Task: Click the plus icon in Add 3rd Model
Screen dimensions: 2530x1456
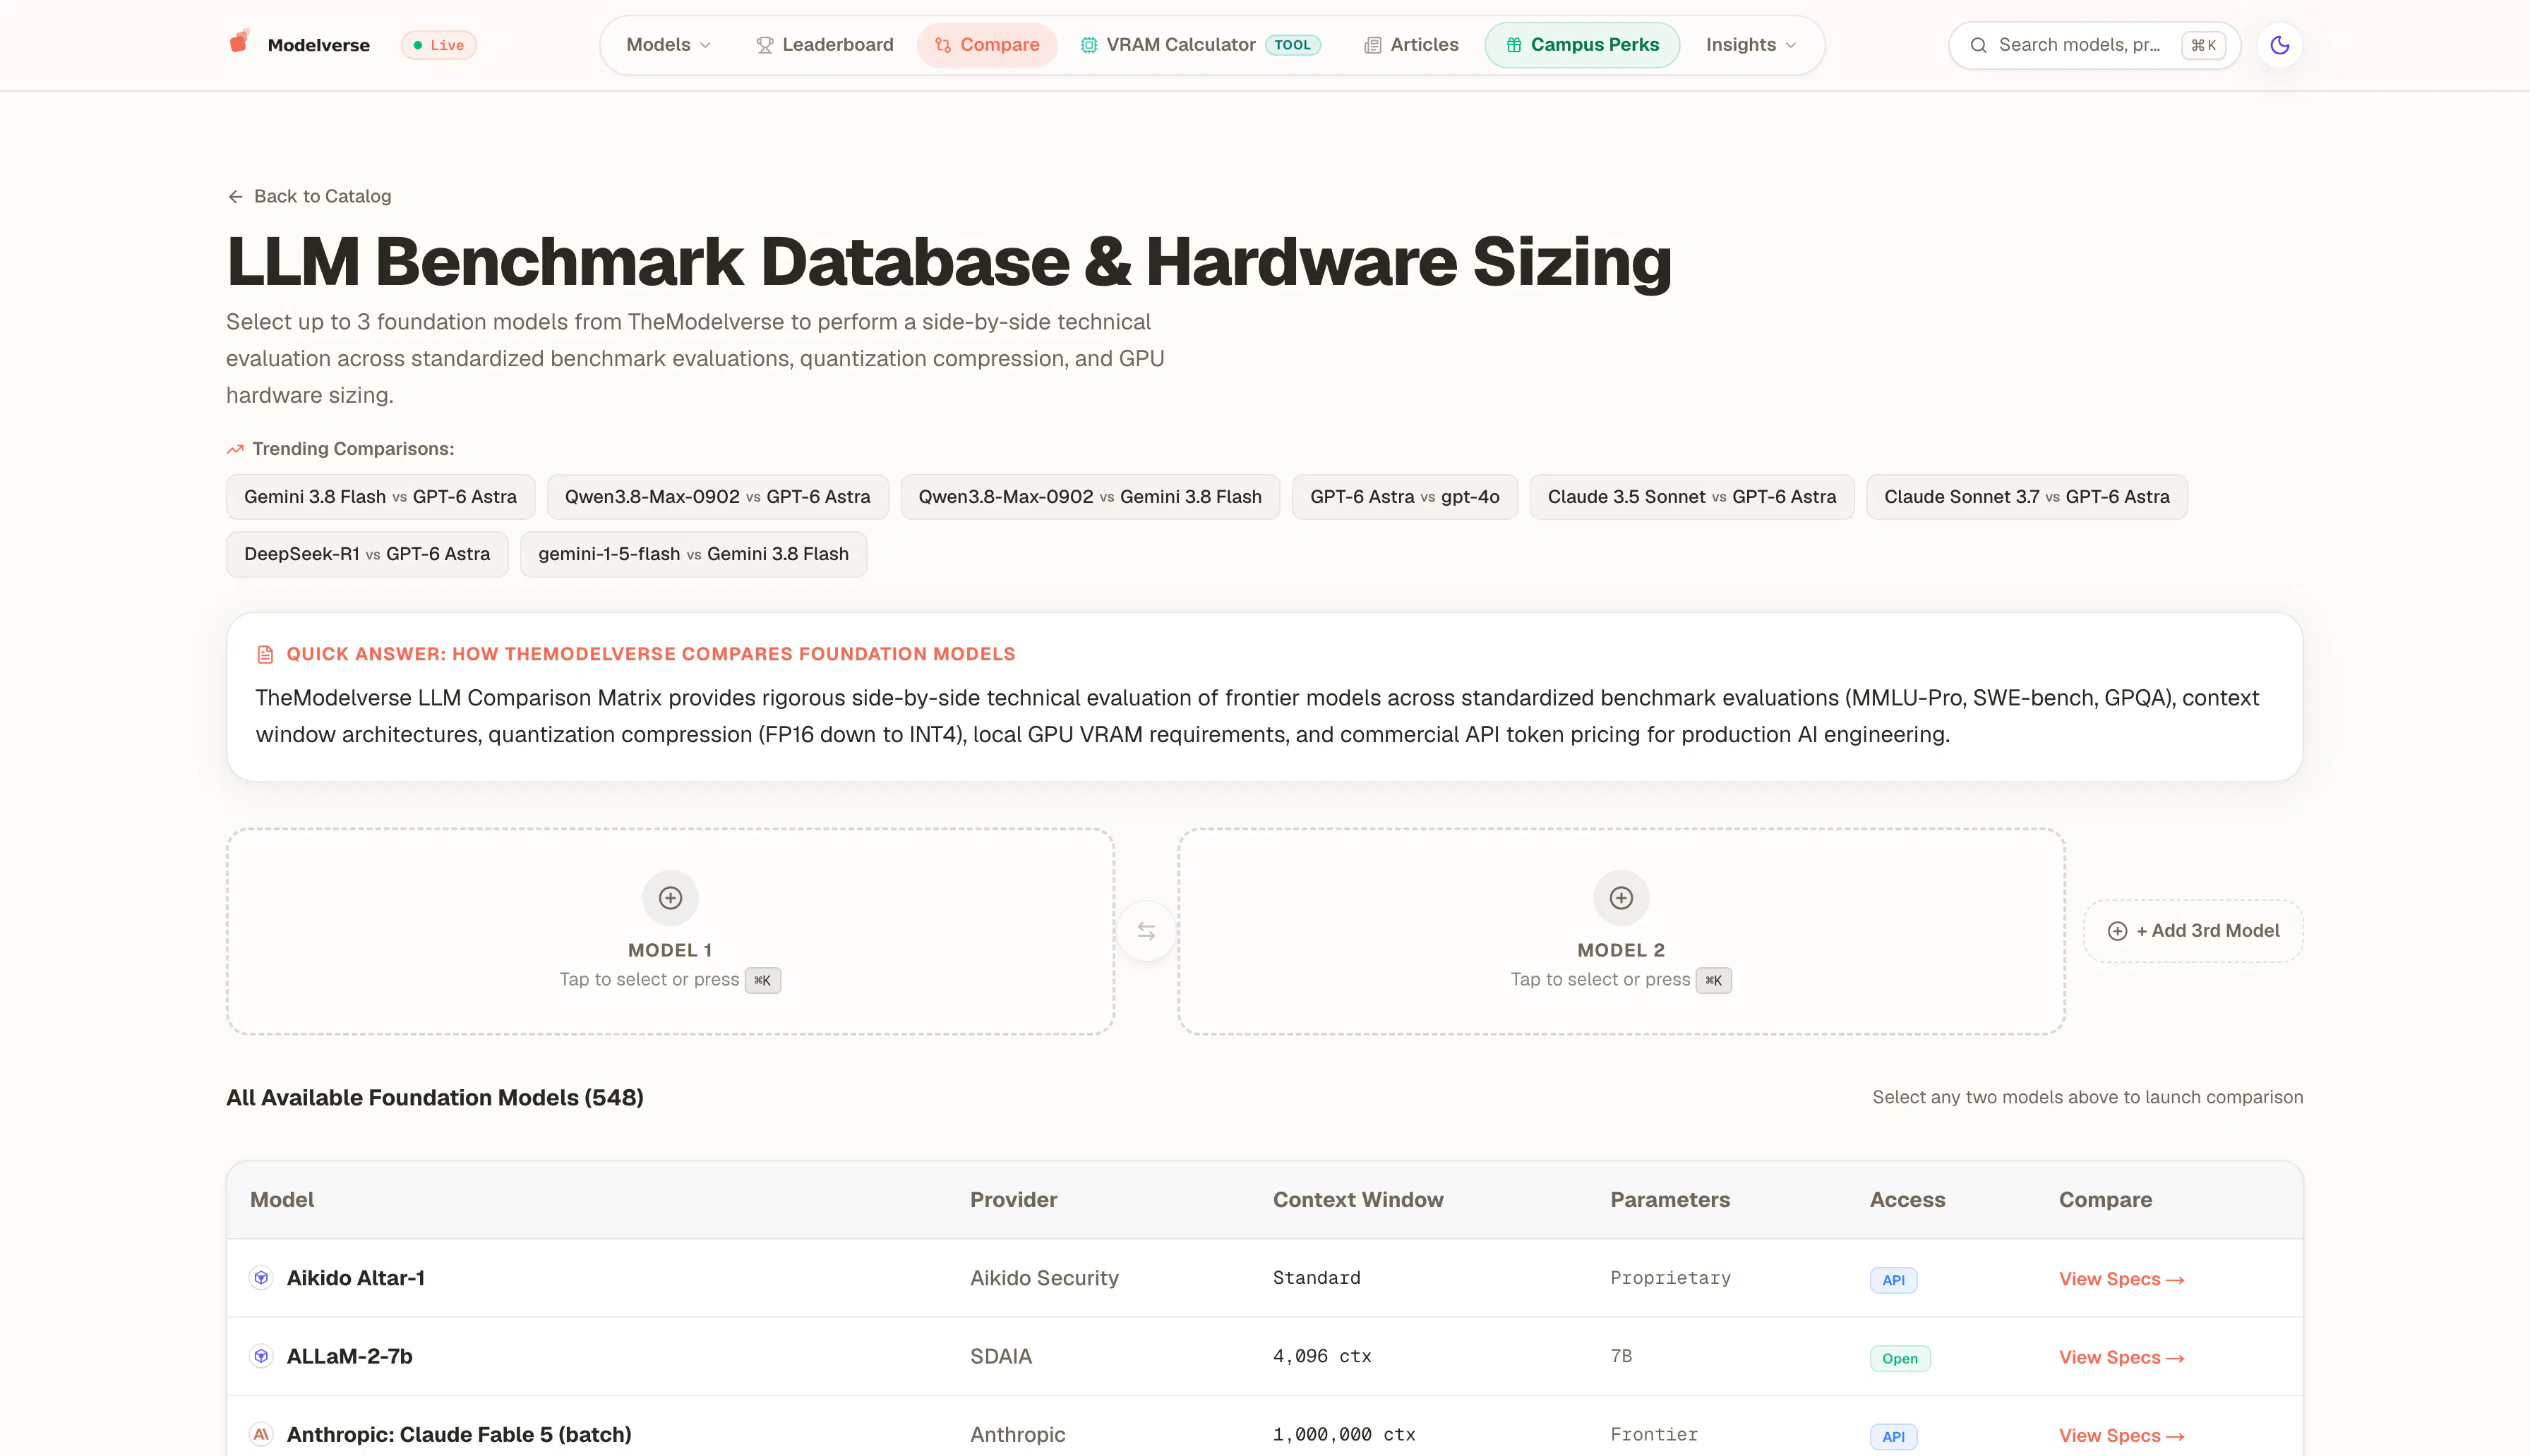Action: [x=2117, y=931]
